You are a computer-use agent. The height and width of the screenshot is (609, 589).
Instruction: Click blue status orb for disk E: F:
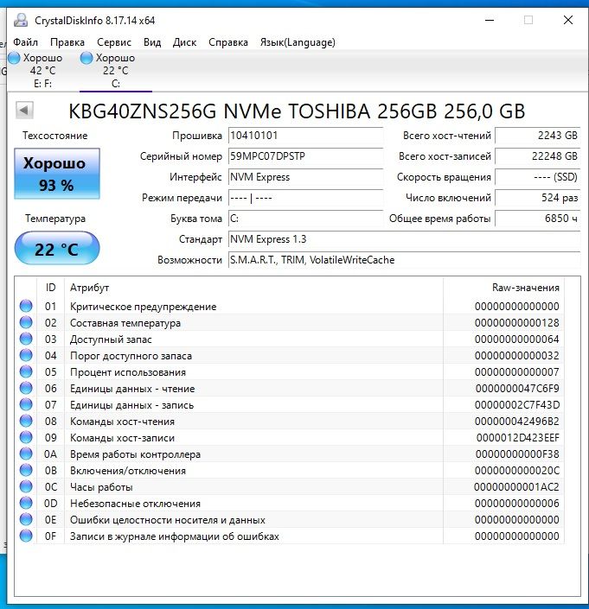click(14, 58)
